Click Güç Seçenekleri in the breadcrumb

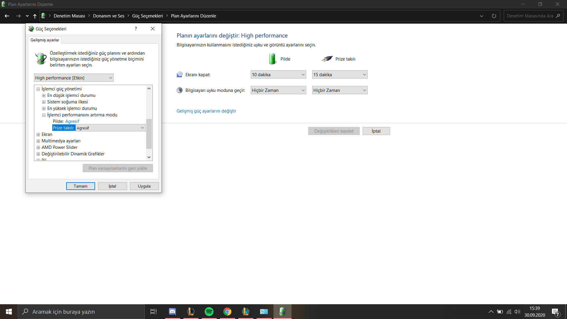147,16
